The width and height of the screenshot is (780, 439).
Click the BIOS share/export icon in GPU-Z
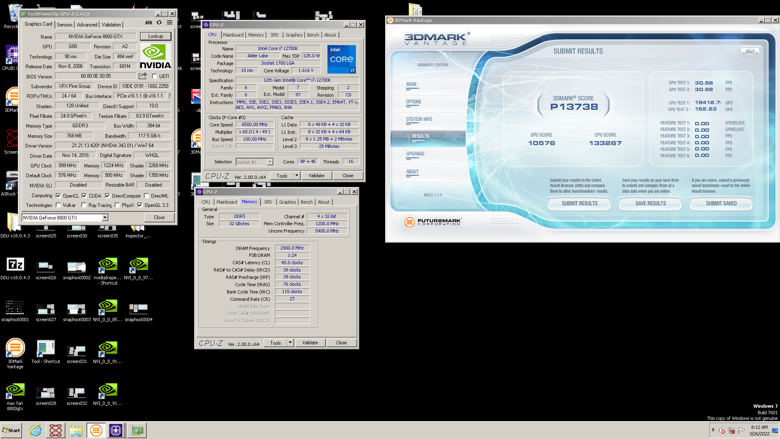(x=143, y=76)
